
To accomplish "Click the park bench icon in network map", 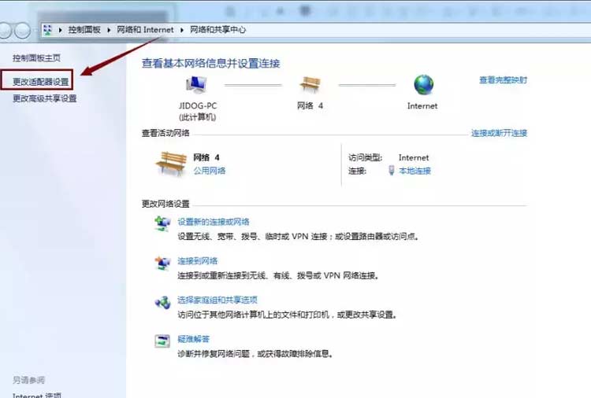I will point(310,83).
